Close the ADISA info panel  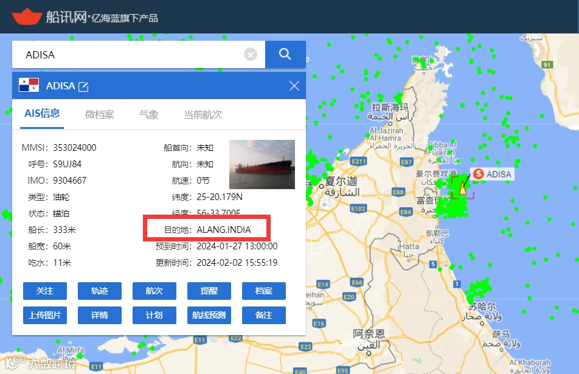[x=294, y=86]
